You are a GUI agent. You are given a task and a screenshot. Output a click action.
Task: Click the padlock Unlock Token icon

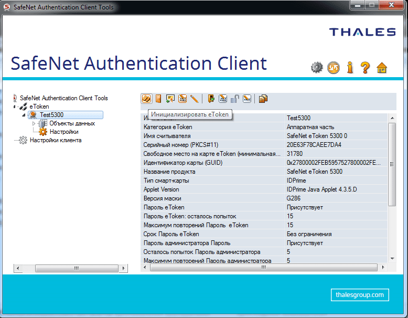click(x=235, y=99)
